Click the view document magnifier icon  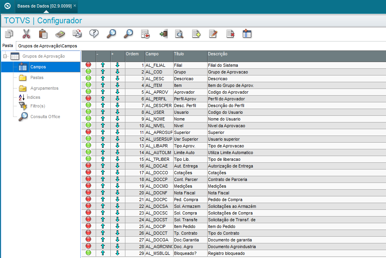click(179, 34)
